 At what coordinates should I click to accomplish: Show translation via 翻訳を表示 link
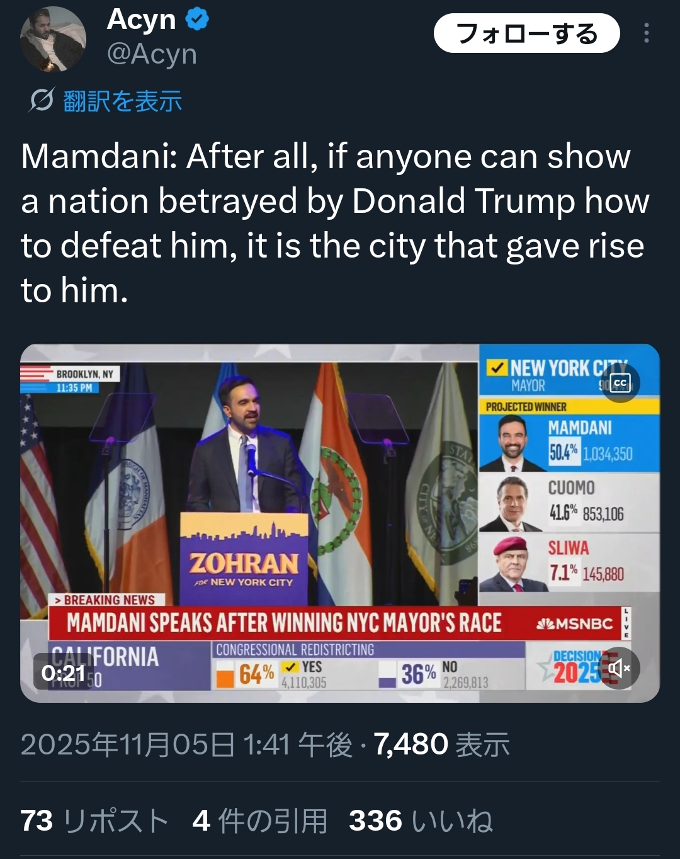(122, 101)
